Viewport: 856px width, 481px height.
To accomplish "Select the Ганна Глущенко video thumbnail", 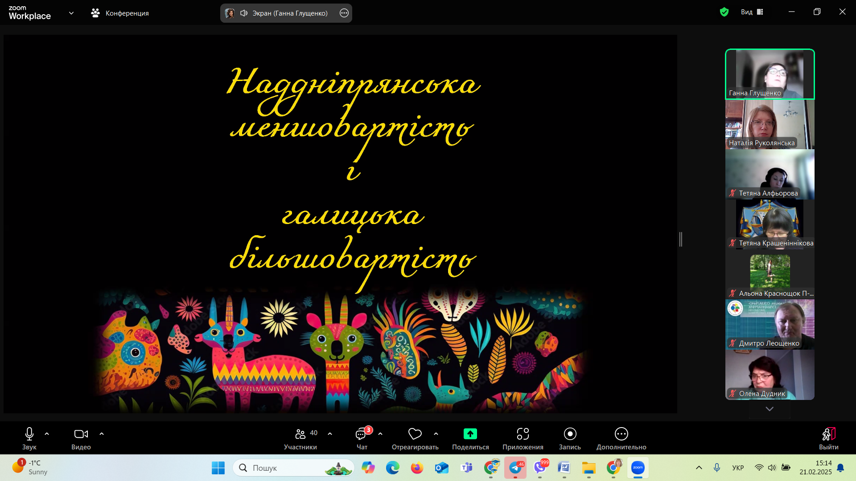I will pyautogui.click(x=770, y=74).
